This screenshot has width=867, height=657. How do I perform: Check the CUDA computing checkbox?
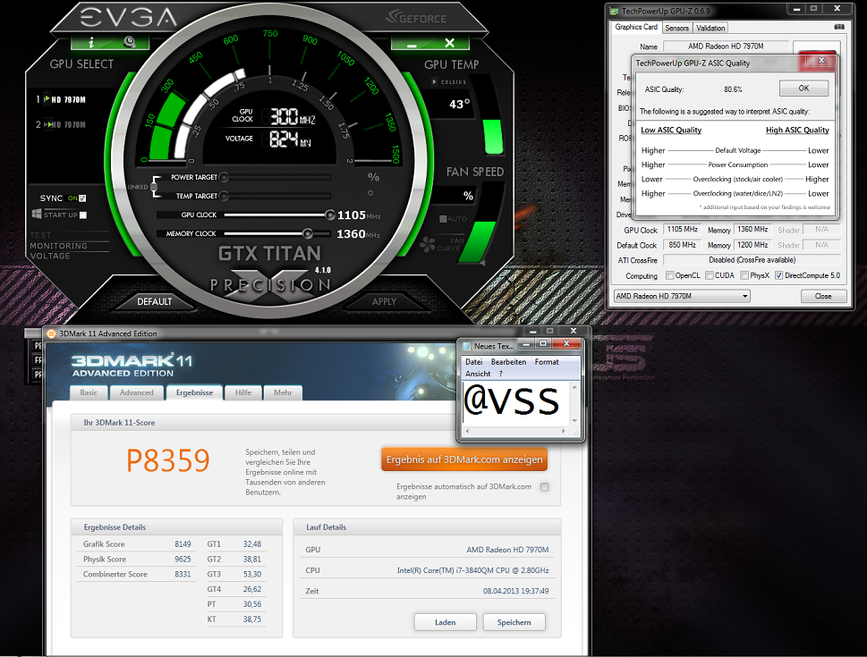[x=709, y=275]
